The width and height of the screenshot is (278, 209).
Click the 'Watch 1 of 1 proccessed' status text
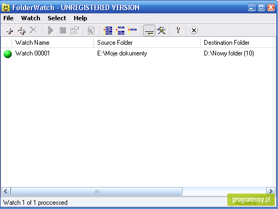[35, 203]
